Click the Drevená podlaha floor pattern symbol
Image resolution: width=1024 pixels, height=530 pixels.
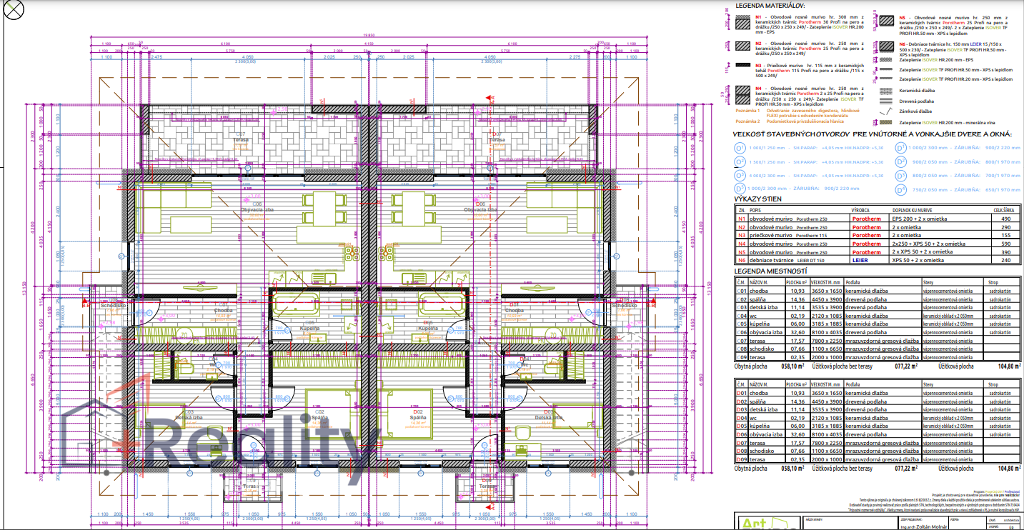[886, 101]
